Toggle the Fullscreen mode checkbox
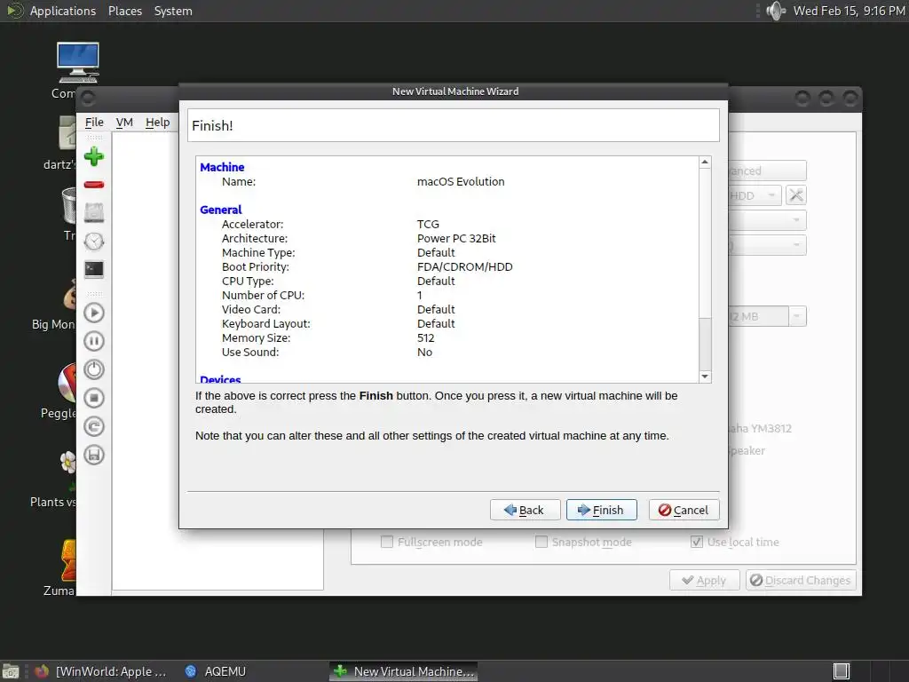Image resolution: width=909 pixels, height=682 pixels. coord(387,542)
